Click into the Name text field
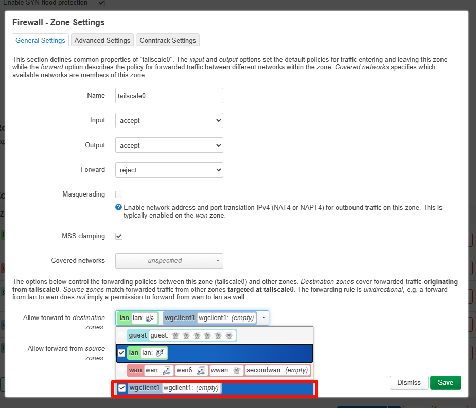The width and height of the screenshot is (476, 408). (169, 96)
